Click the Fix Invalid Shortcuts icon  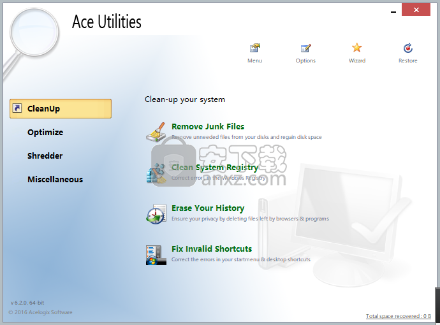(x=156, y=255)
